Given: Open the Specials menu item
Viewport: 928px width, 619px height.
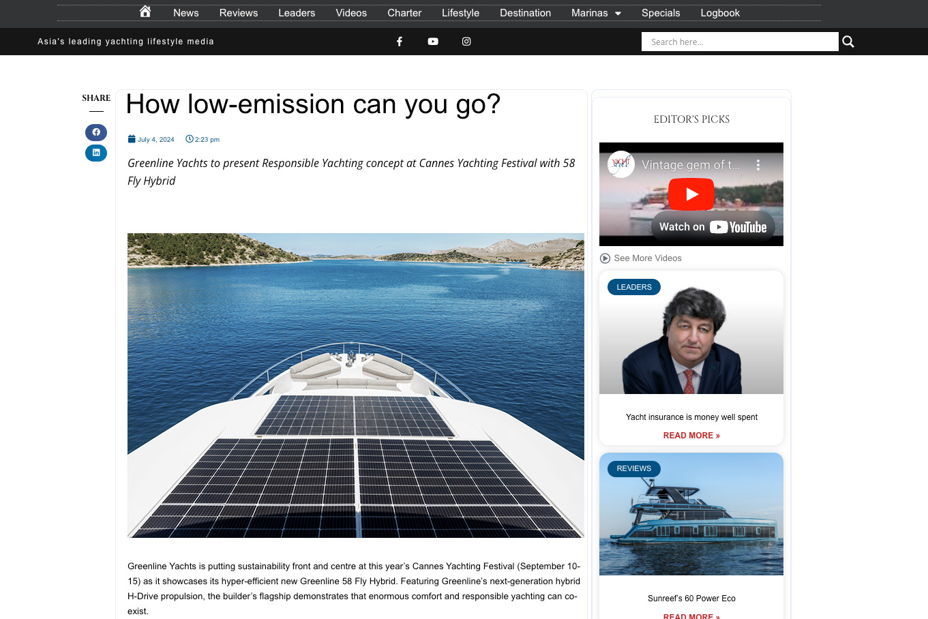Looking at the screenshot, I should coord(661,13).
